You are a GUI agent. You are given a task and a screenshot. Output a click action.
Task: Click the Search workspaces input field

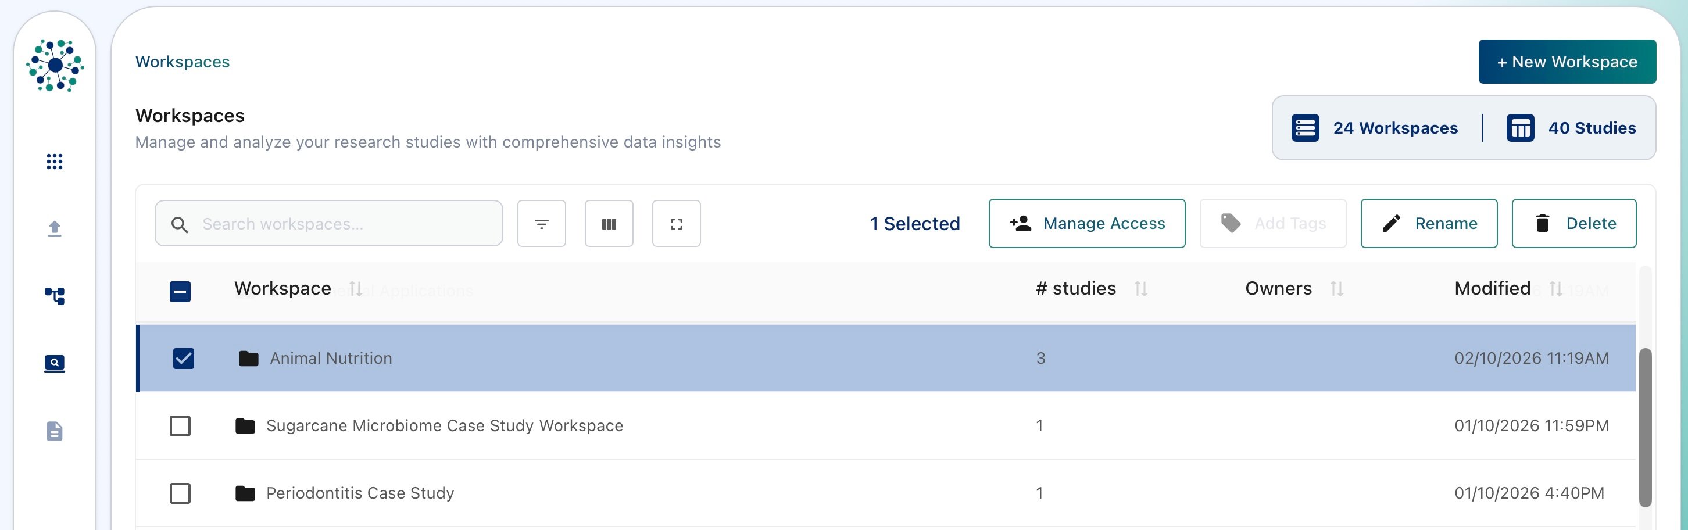pyautogui.click(x=329, y=224)
